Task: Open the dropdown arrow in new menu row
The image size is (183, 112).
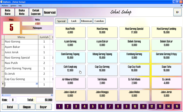Action: pyautogui.click(x=37, y=84)
